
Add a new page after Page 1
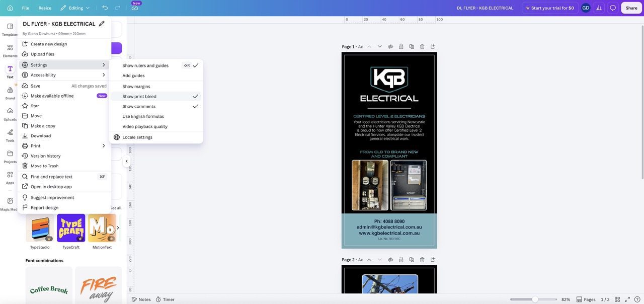point(433,47)
